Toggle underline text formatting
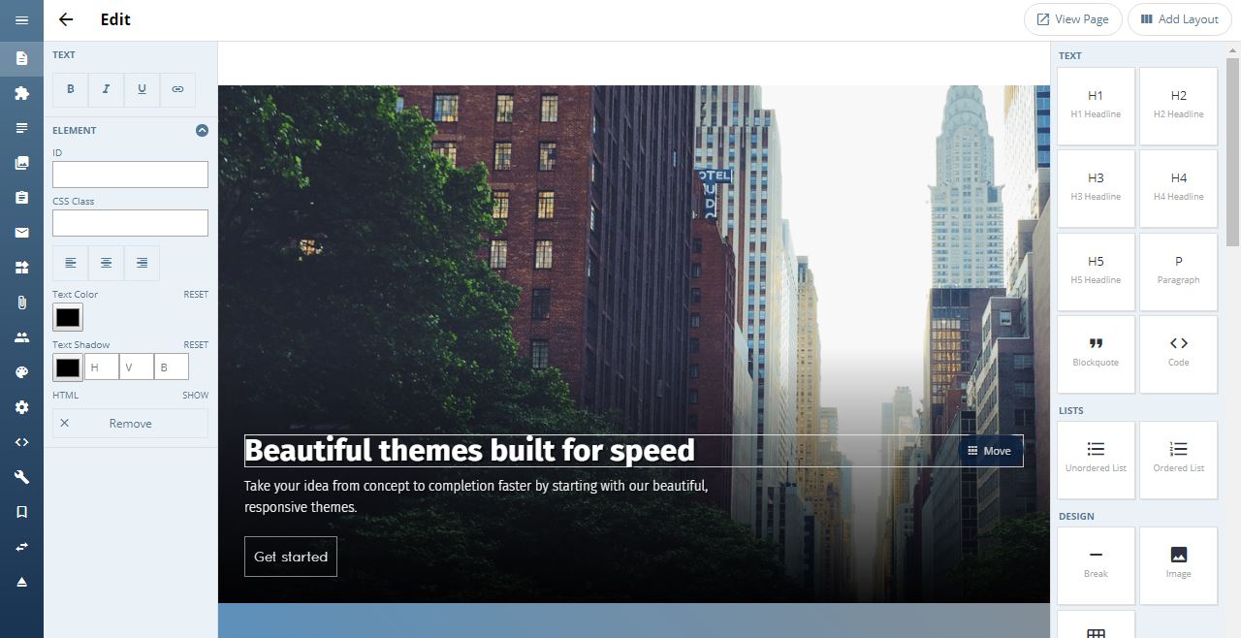 point(142,89)
